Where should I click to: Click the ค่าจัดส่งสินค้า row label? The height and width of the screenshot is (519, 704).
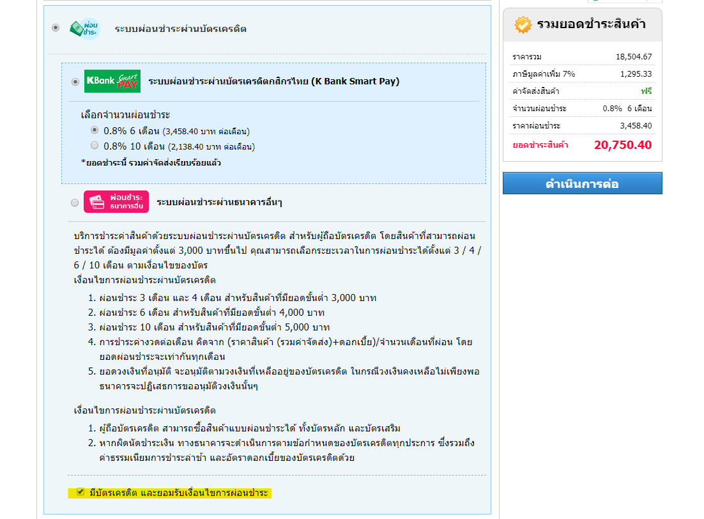(x=535, y=91)
